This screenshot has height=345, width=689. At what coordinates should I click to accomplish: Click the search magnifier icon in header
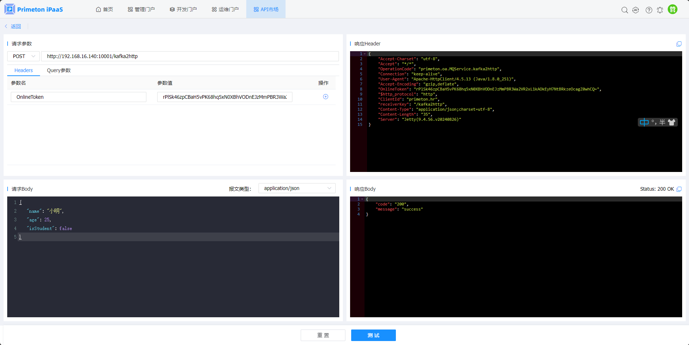click(x=624, y=10)
